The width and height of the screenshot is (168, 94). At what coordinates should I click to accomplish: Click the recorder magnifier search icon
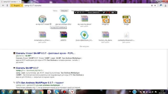pos(81,13)
